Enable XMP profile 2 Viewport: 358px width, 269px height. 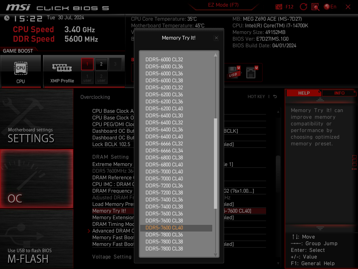(x=101, y=64)
